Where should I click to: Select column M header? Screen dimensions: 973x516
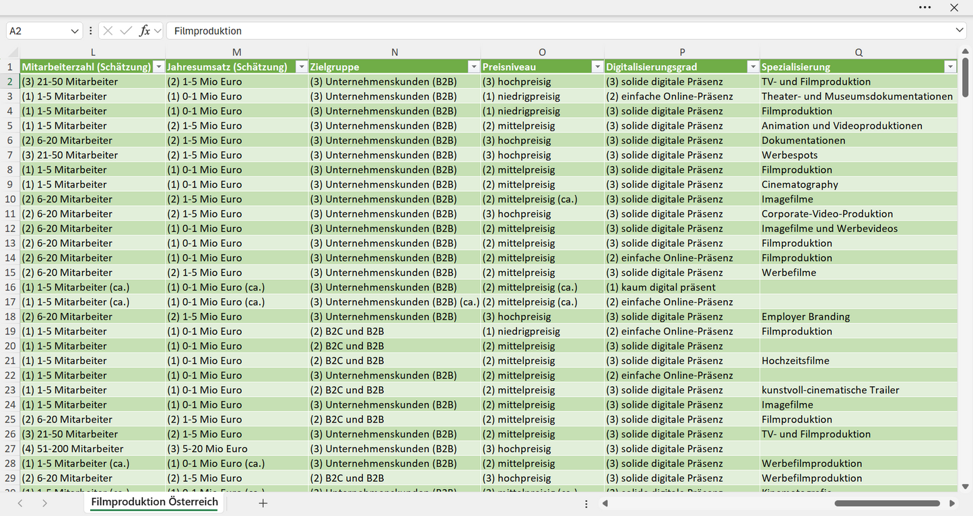tap(237, 52)
